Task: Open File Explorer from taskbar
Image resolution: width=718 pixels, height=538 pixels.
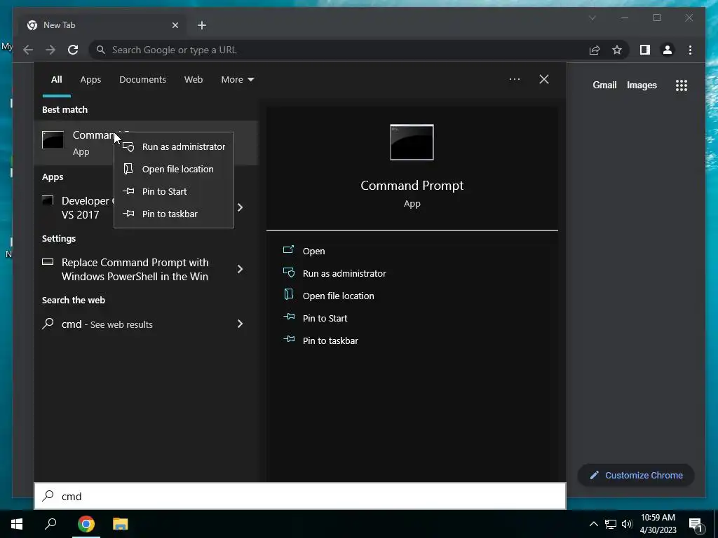Action: [120, 524]
